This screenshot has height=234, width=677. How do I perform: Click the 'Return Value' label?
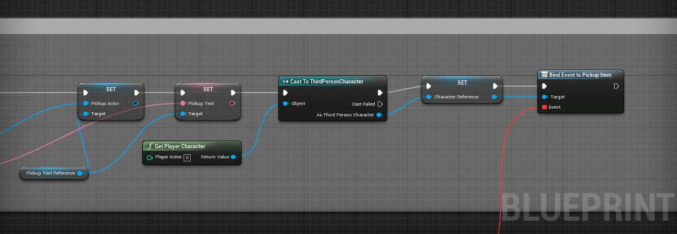tap(215, 157)
